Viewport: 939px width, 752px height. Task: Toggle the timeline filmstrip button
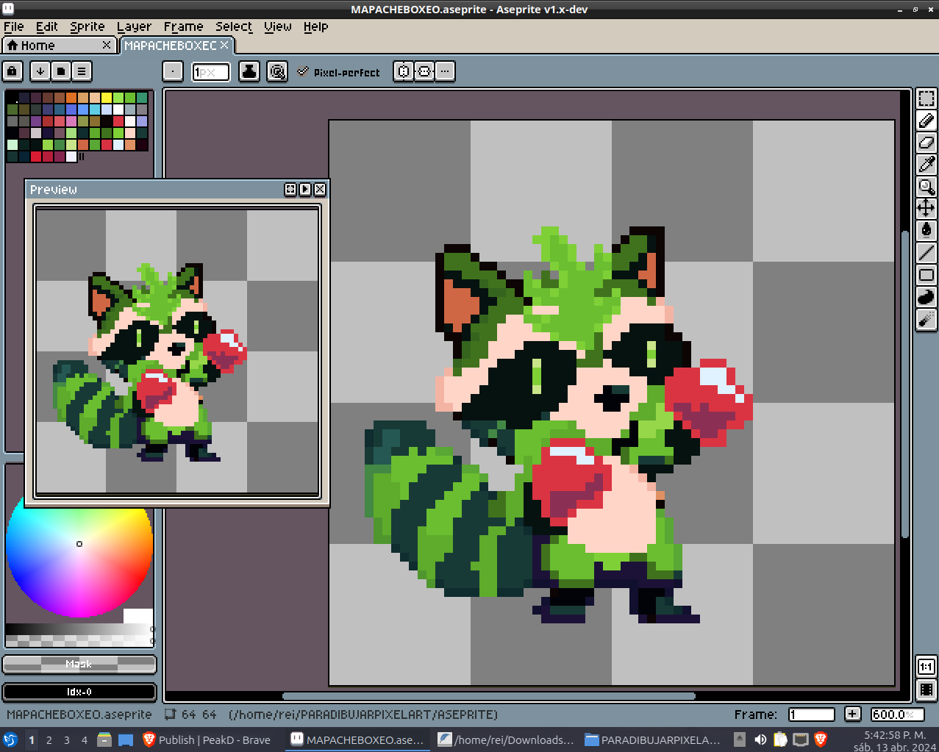tap(926, 690)
